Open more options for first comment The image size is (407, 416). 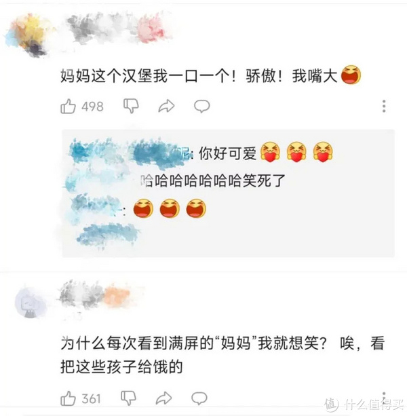pos(384,106)
